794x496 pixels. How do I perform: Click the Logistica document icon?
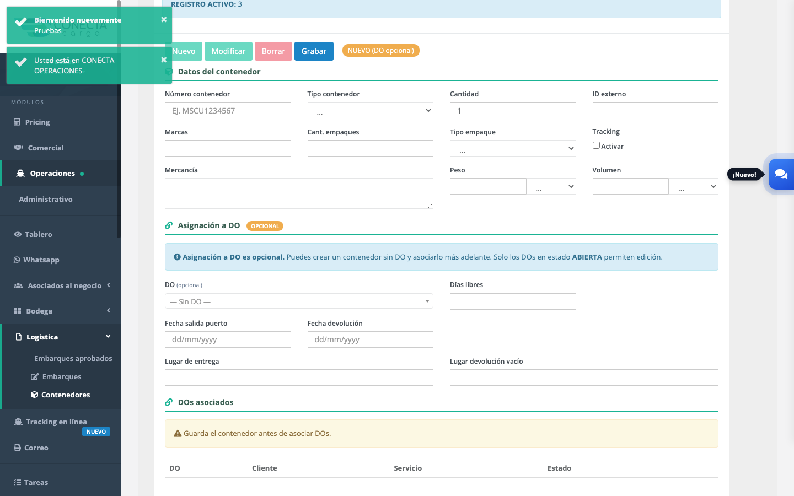pyautogui.click(x=19, y=337)
